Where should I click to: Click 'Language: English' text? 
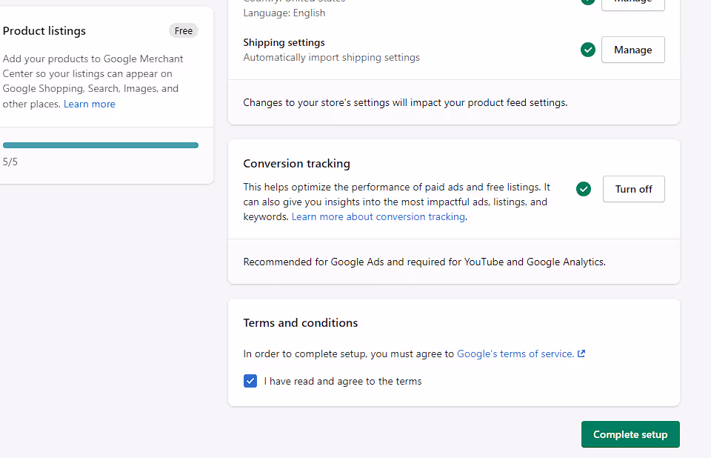point(284,13)
